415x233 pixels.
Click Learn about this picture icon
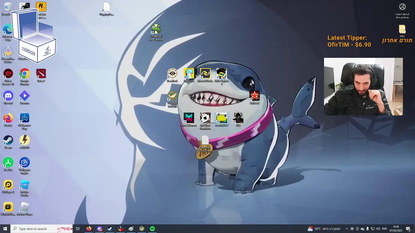402,11
